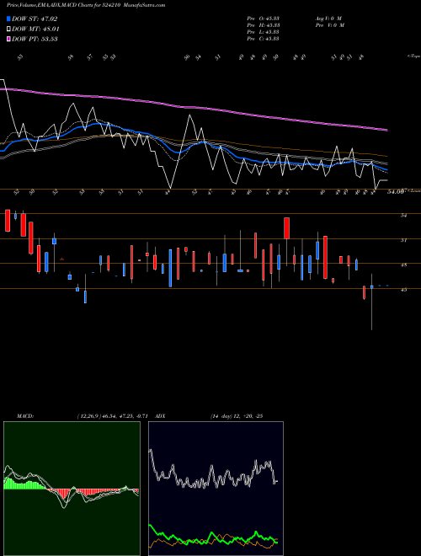Click inside the green MACD histogram chart
The width and height of the screenshot is (421, 556).
(72, 489)
